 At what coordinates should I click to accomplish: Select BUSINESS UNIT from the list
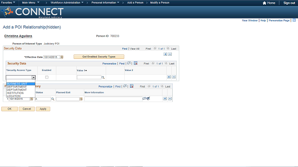click(20, 84)
